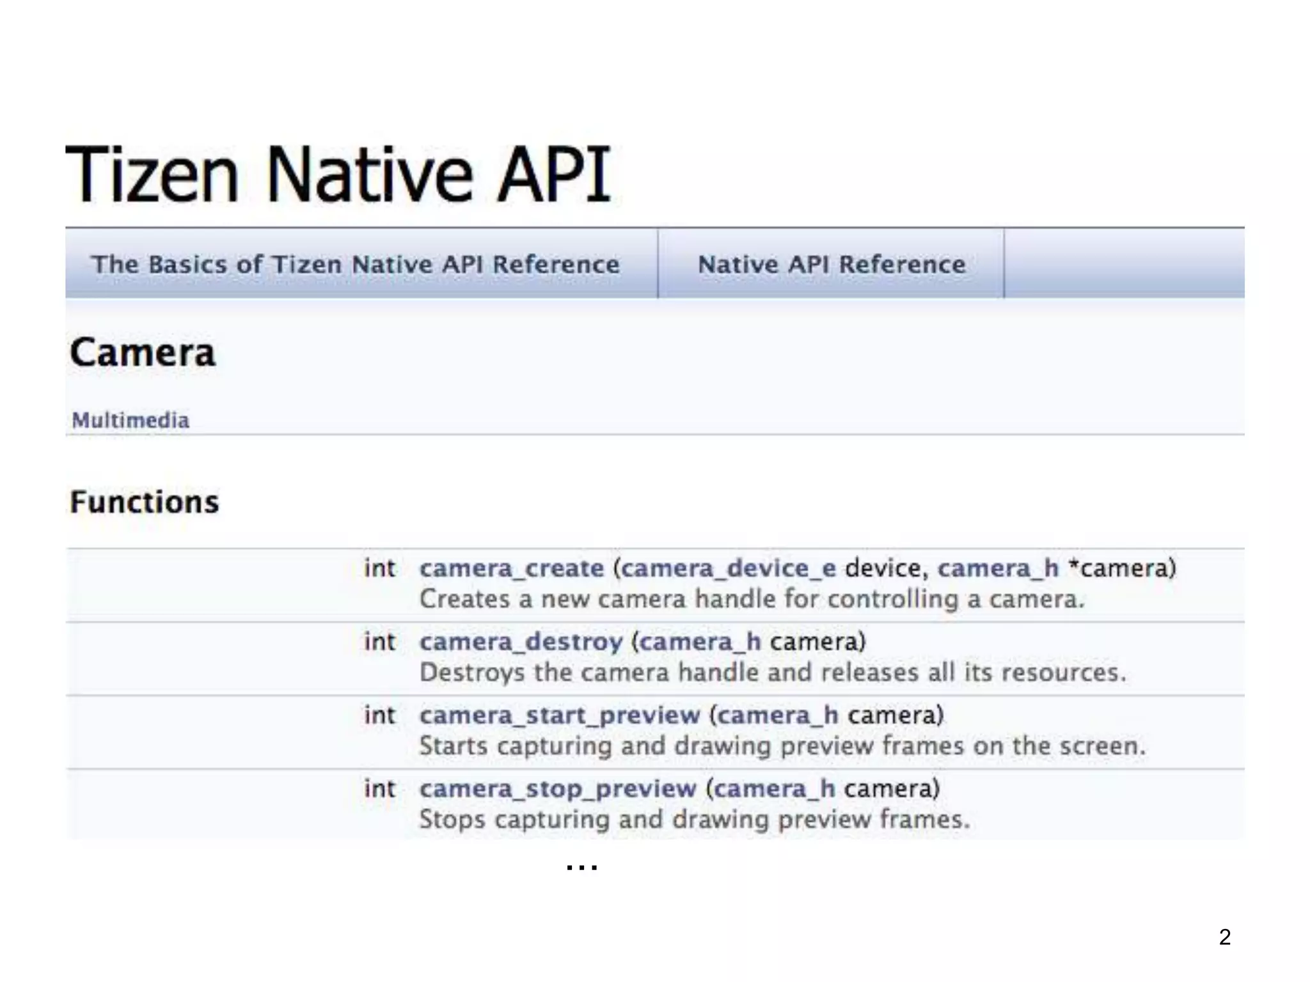Click the empty tab area right of Native API Reference
The width and height of the screenshot is (1310, 982).
pos(1123,264)
